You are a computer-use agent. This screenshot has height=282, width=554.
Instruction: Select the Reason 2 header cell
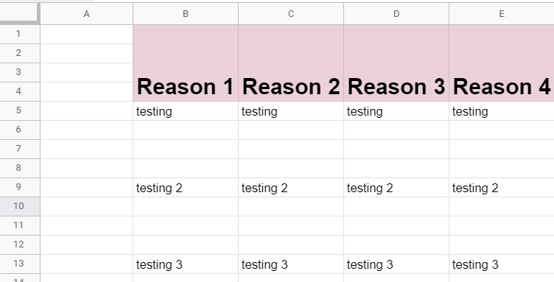pos(291,63)
